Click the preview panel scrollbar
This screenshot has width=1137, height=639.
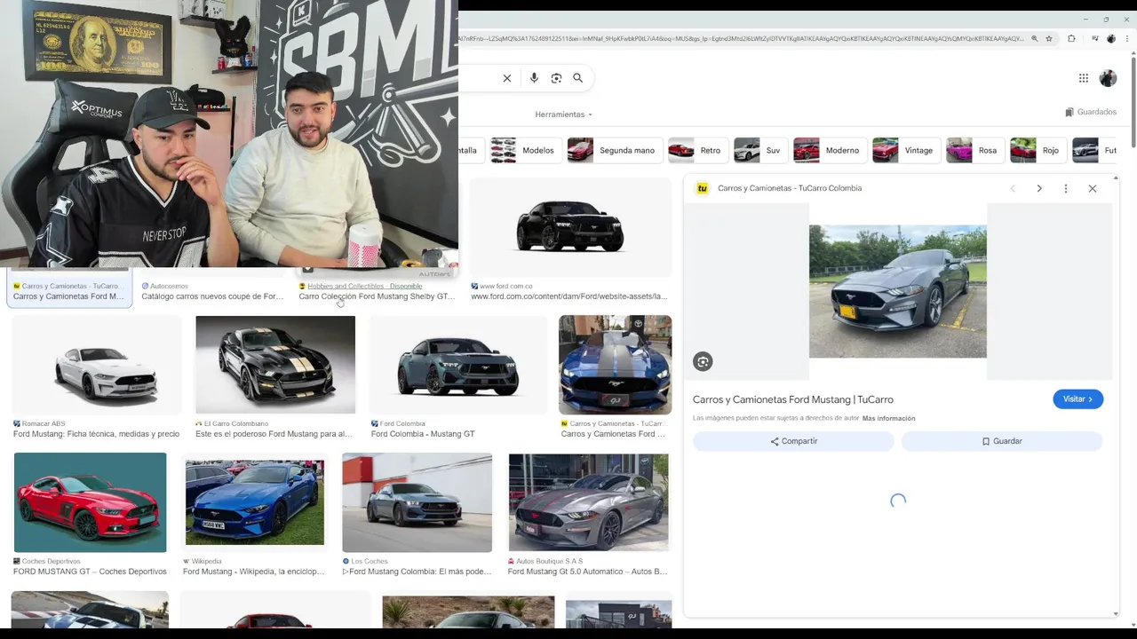[1117, 395]
